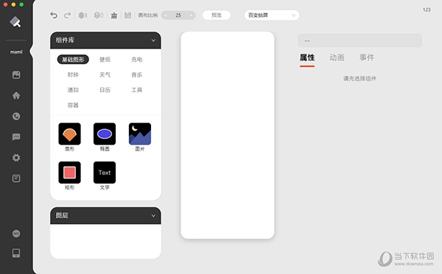Click the first layer-stack icon in the toolbar
The height and width of the screenshot is (274, 442).
click(x=83, y=15)
